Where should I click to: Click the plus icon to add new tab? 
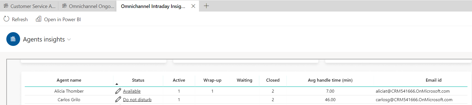(206, 6)
